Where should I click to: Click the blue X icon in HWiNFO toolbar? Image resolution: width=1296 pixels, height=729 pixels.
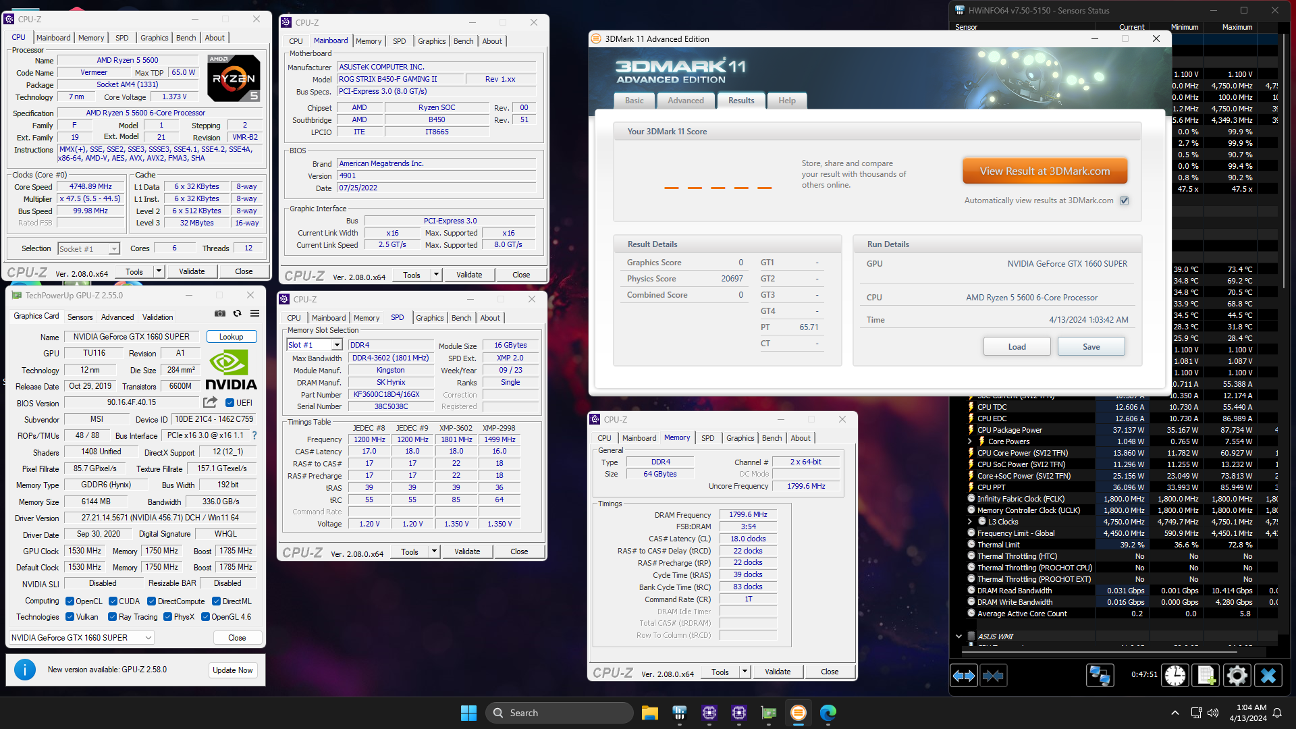[1268, 675]
